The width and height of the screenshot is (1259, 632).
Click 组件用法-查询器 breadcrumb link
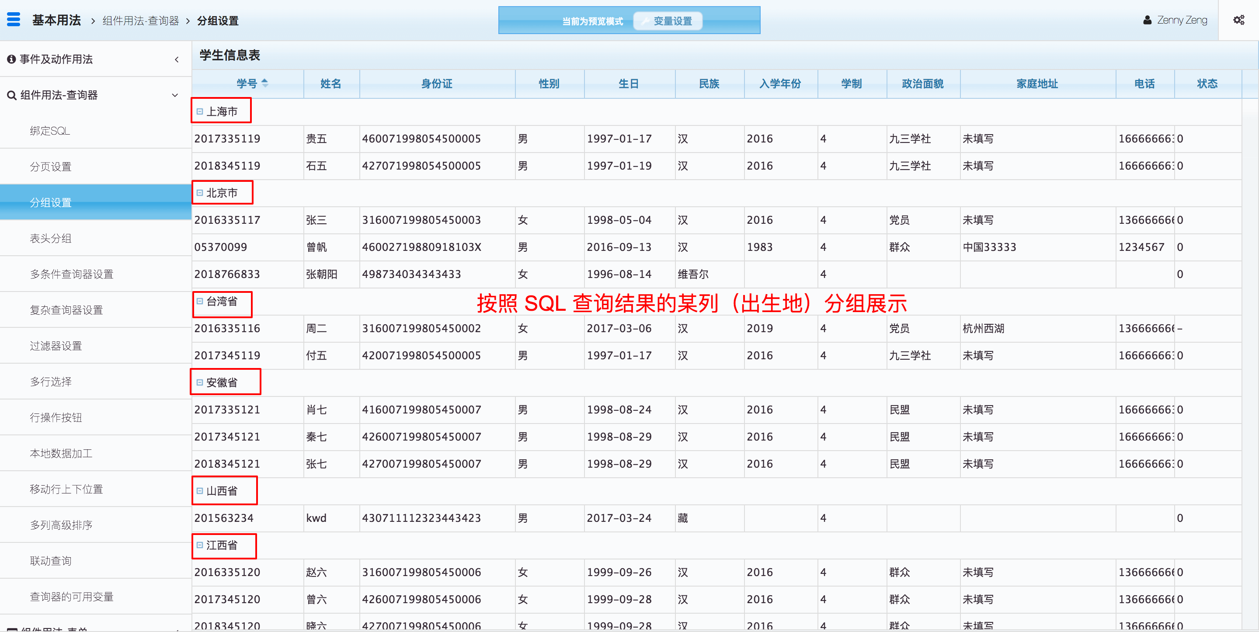pyautogui.click(x=141, y=21)
